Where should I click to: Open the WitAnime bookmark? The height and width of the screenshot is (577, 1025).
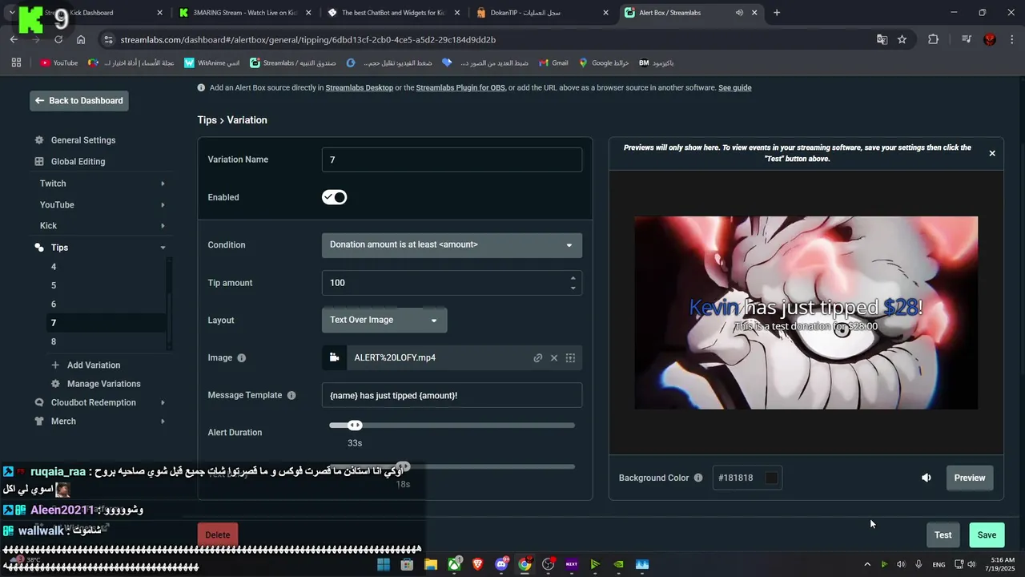pos(211,63)
